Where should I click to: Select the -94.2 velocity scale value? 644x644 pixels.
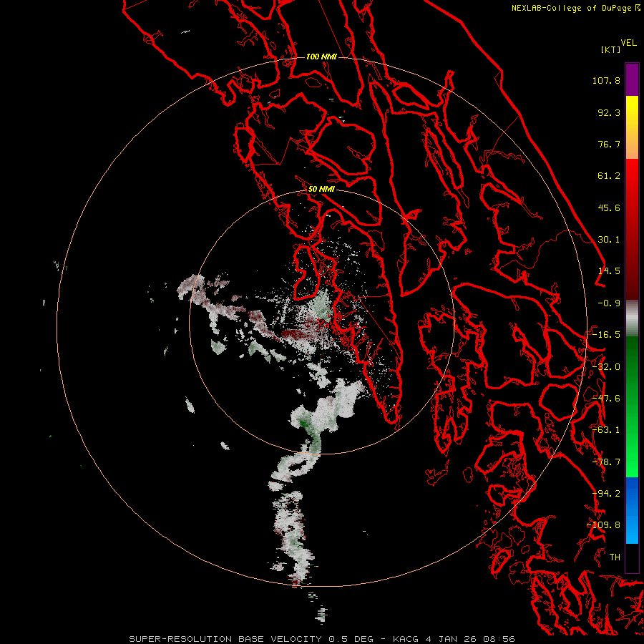[x=606, y=494]
